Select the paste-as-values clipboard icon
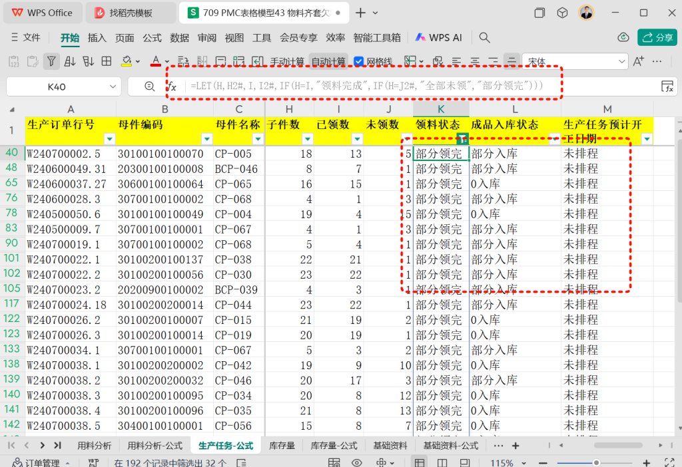Screen dimensions: 682x467 tap(13, 62)
